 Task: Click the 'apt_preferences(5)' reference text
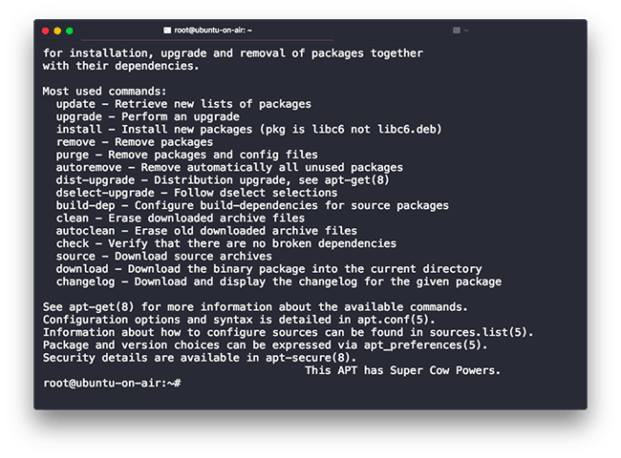click(425, 344)
